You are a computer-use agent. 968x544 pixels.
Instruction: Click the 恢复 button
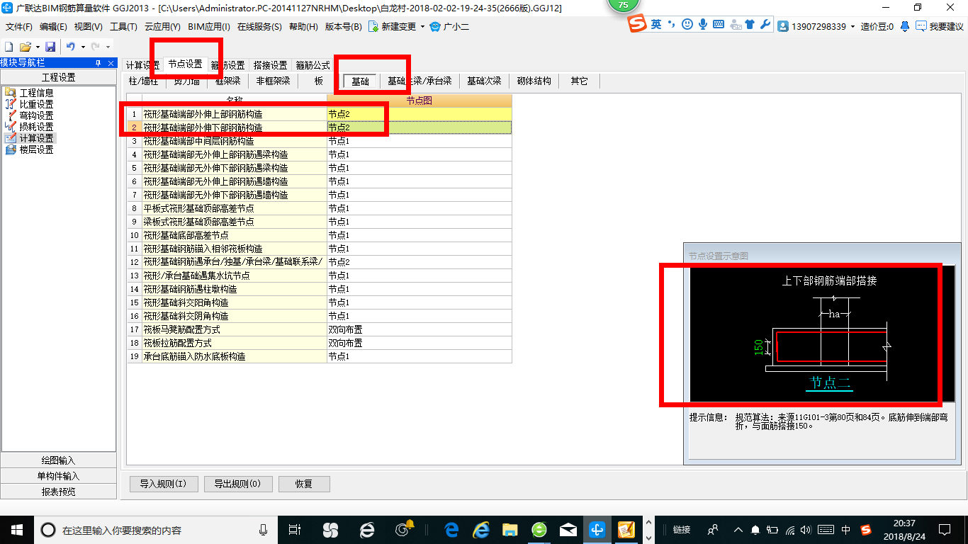(x=304, y=484)
